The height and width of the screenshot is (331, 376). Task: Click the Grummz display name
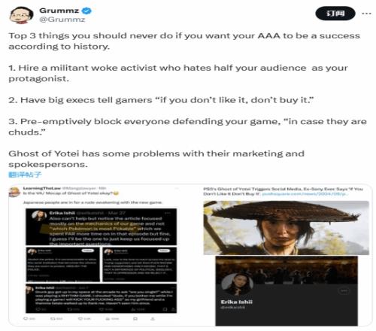point(59,11)
